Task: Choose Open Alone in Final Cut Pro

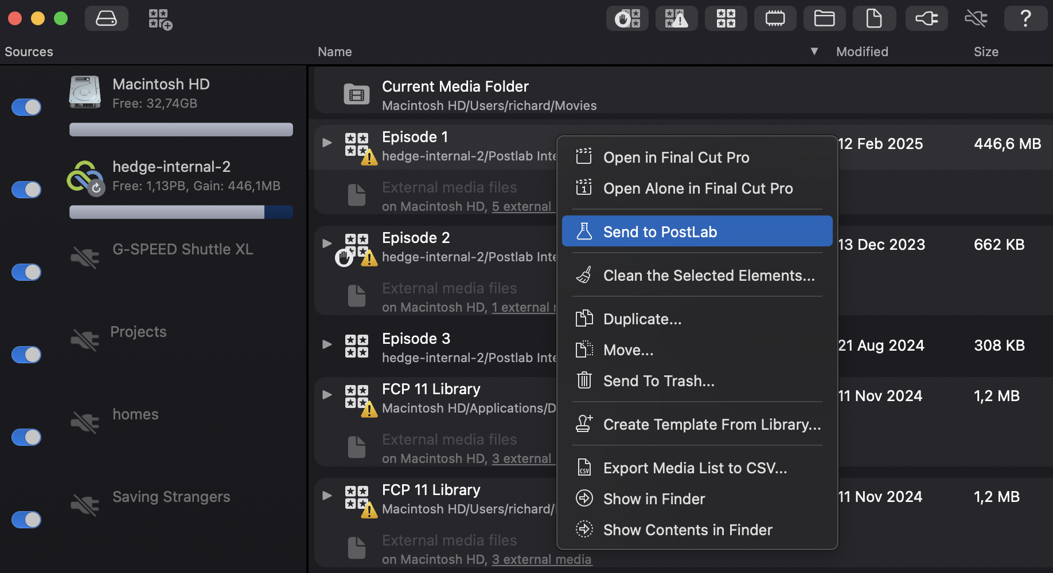Action: tap(697, 189)
